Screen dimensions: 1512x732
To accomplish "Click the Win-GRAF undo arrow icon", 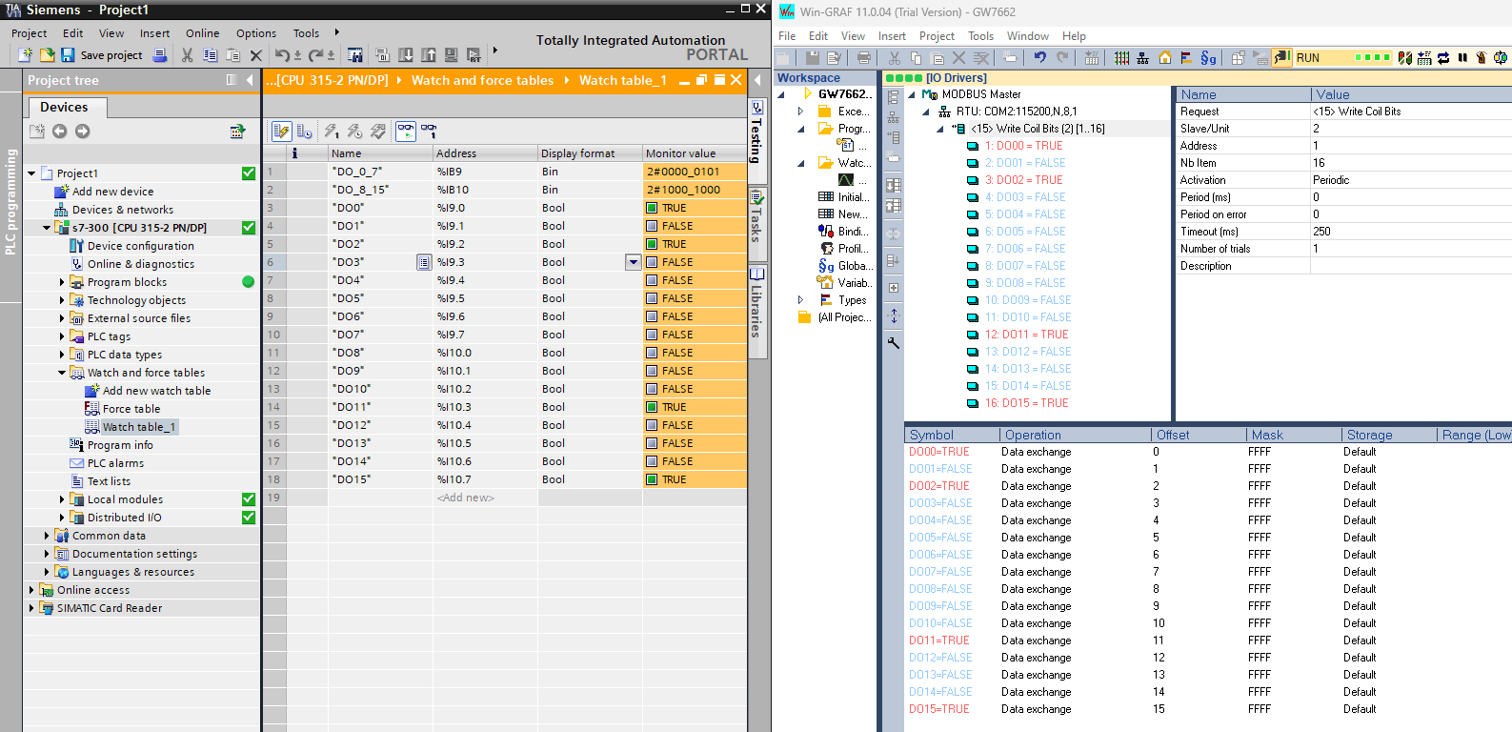I will (1039, 58).
